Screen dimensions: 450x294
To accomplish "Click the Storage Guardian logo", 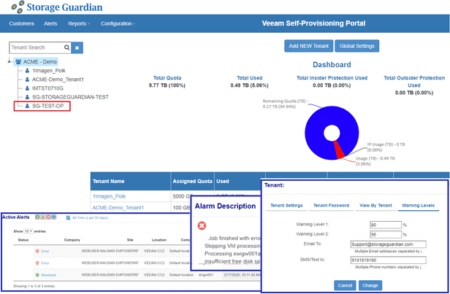I will click(57, 7).
